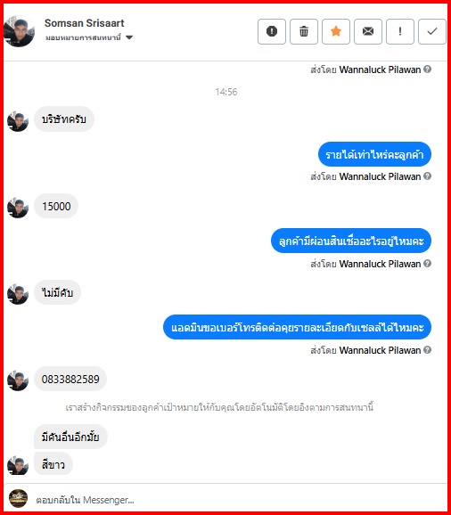Click sender avatar next to บริษัทครับ message
Screen dimensions: 451x515
coord(18,121)
